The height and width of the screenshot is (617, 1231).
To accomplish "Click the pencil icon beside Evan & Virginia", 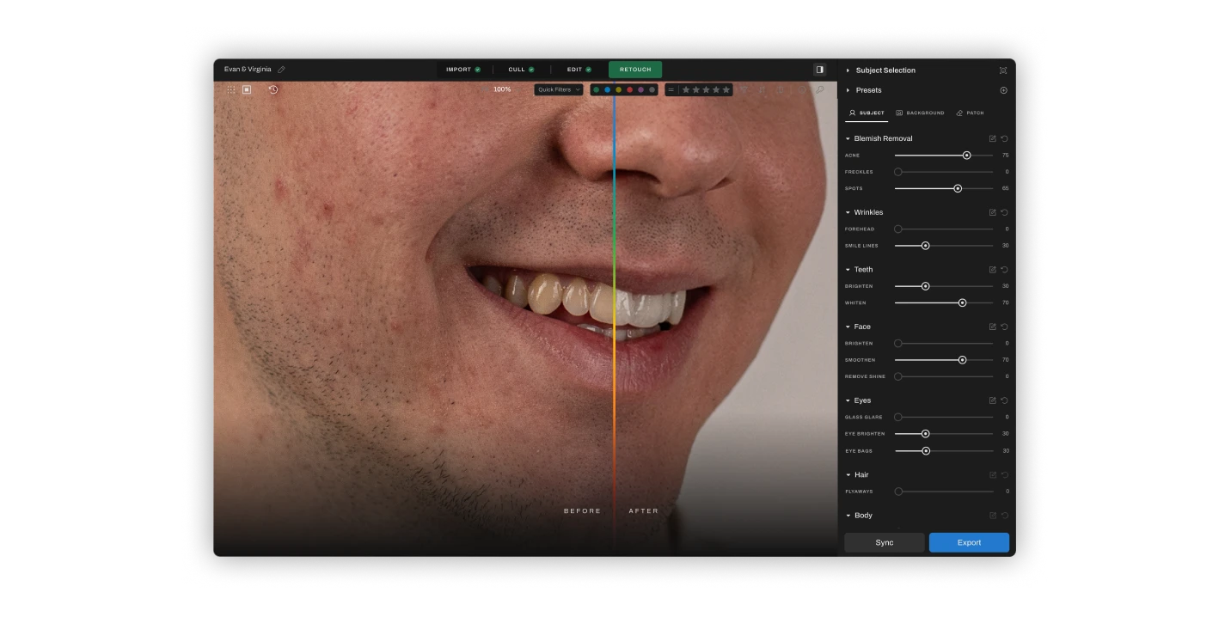I will tap(281, 70).
